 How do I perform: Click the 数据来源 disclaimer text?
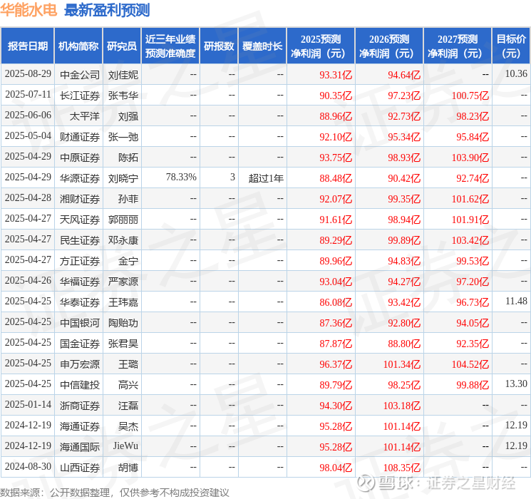point(115,492)
